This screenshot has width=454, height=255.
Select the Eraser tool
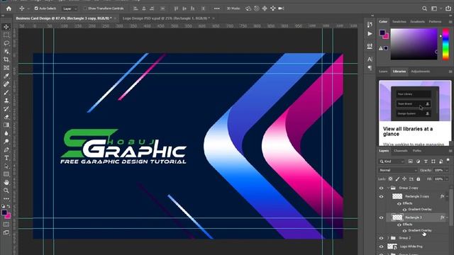tap(6, 117)
